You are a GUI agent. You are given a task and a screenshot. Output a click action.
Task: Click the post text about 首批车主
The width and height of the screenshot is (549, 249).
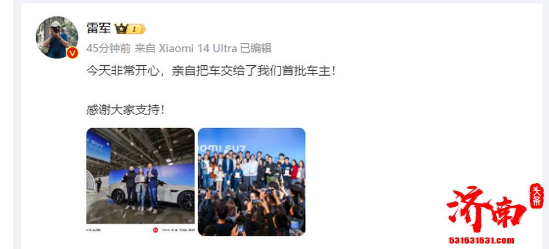click(211, 71)
